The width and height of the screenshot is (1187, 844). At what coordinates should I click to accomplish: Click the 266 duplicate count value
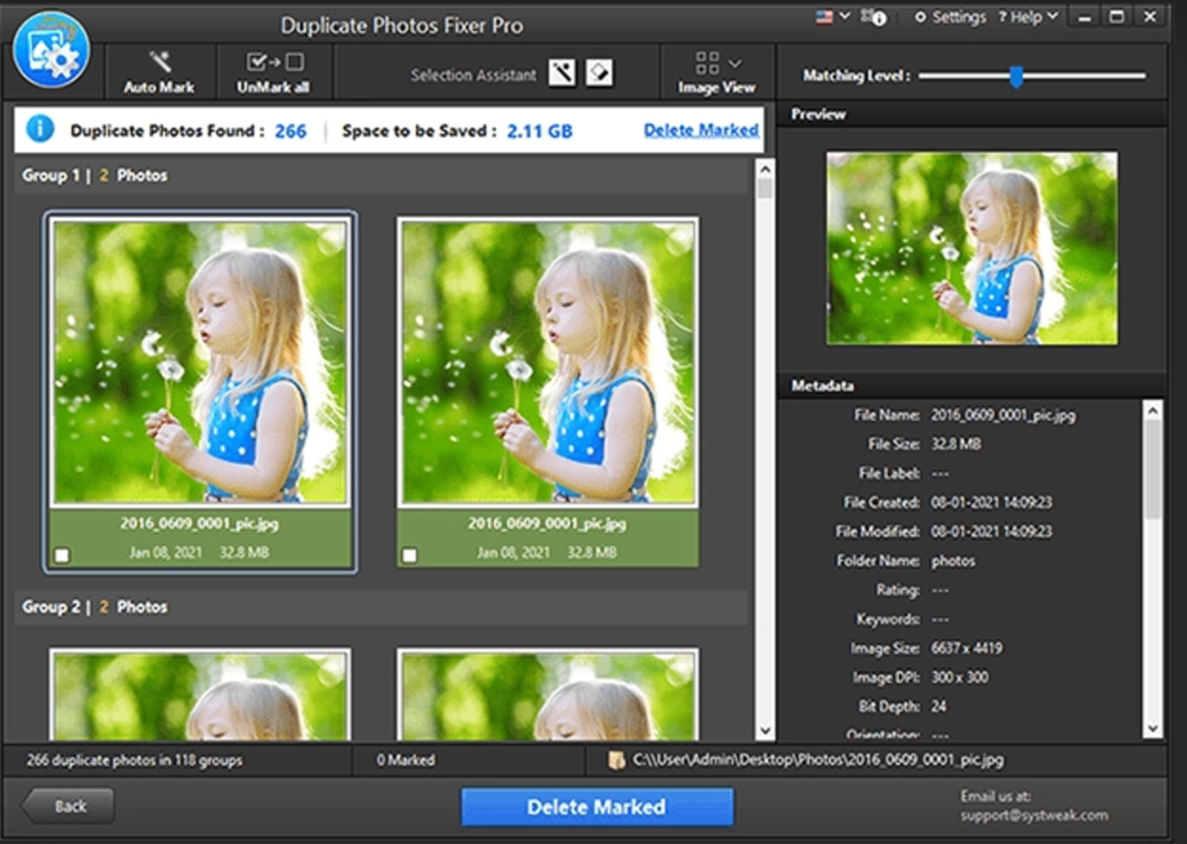coord(290,131)
